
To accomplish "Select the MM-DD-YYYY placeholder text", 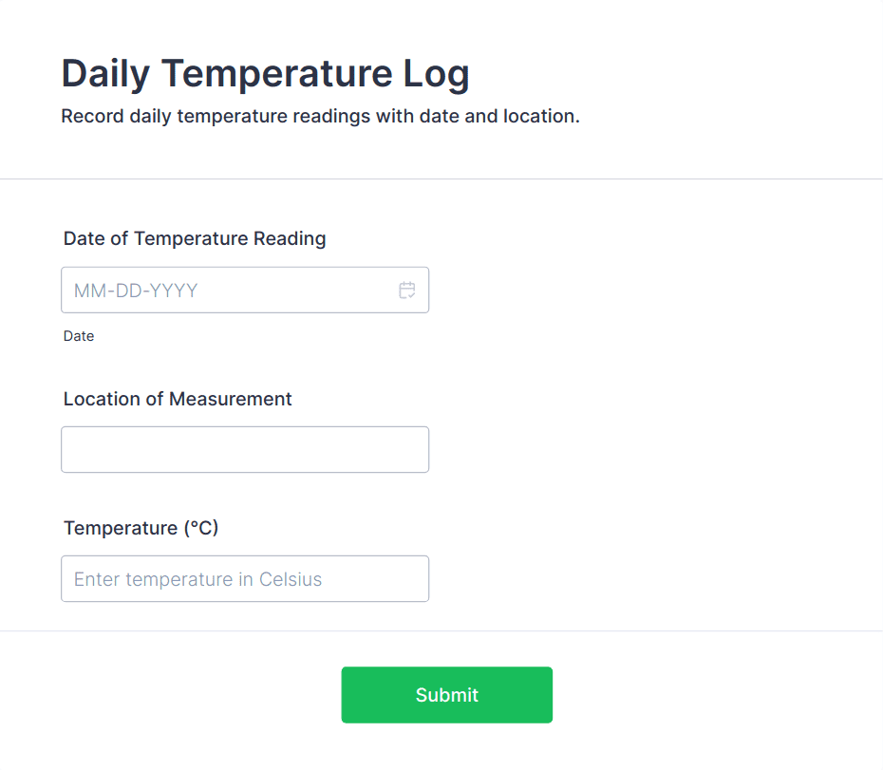I will click(x=136, y=291).
